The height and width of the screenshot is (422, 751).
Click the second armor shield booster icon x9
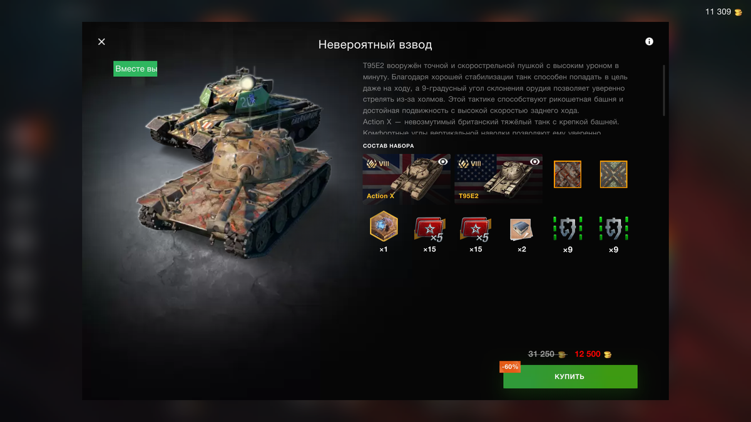click(x=613, y=228)
